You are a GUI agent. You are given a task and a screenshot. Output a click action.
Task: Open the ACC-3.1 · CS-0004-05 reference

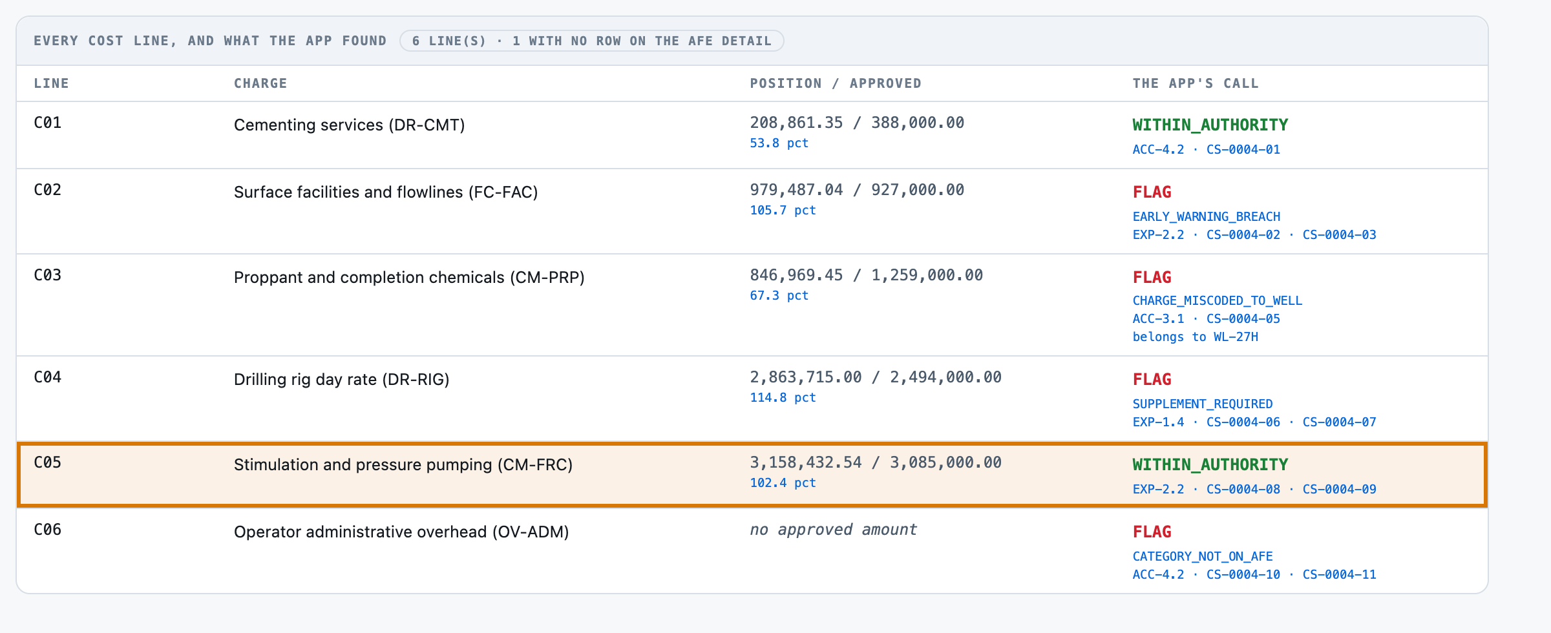click(1206, 318)
